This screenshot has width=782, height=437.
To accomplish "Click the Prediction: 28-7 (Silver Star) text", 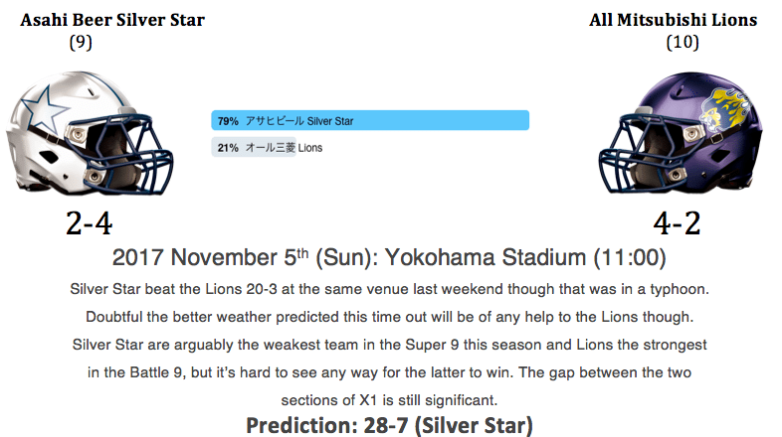I will click(389, 425).
